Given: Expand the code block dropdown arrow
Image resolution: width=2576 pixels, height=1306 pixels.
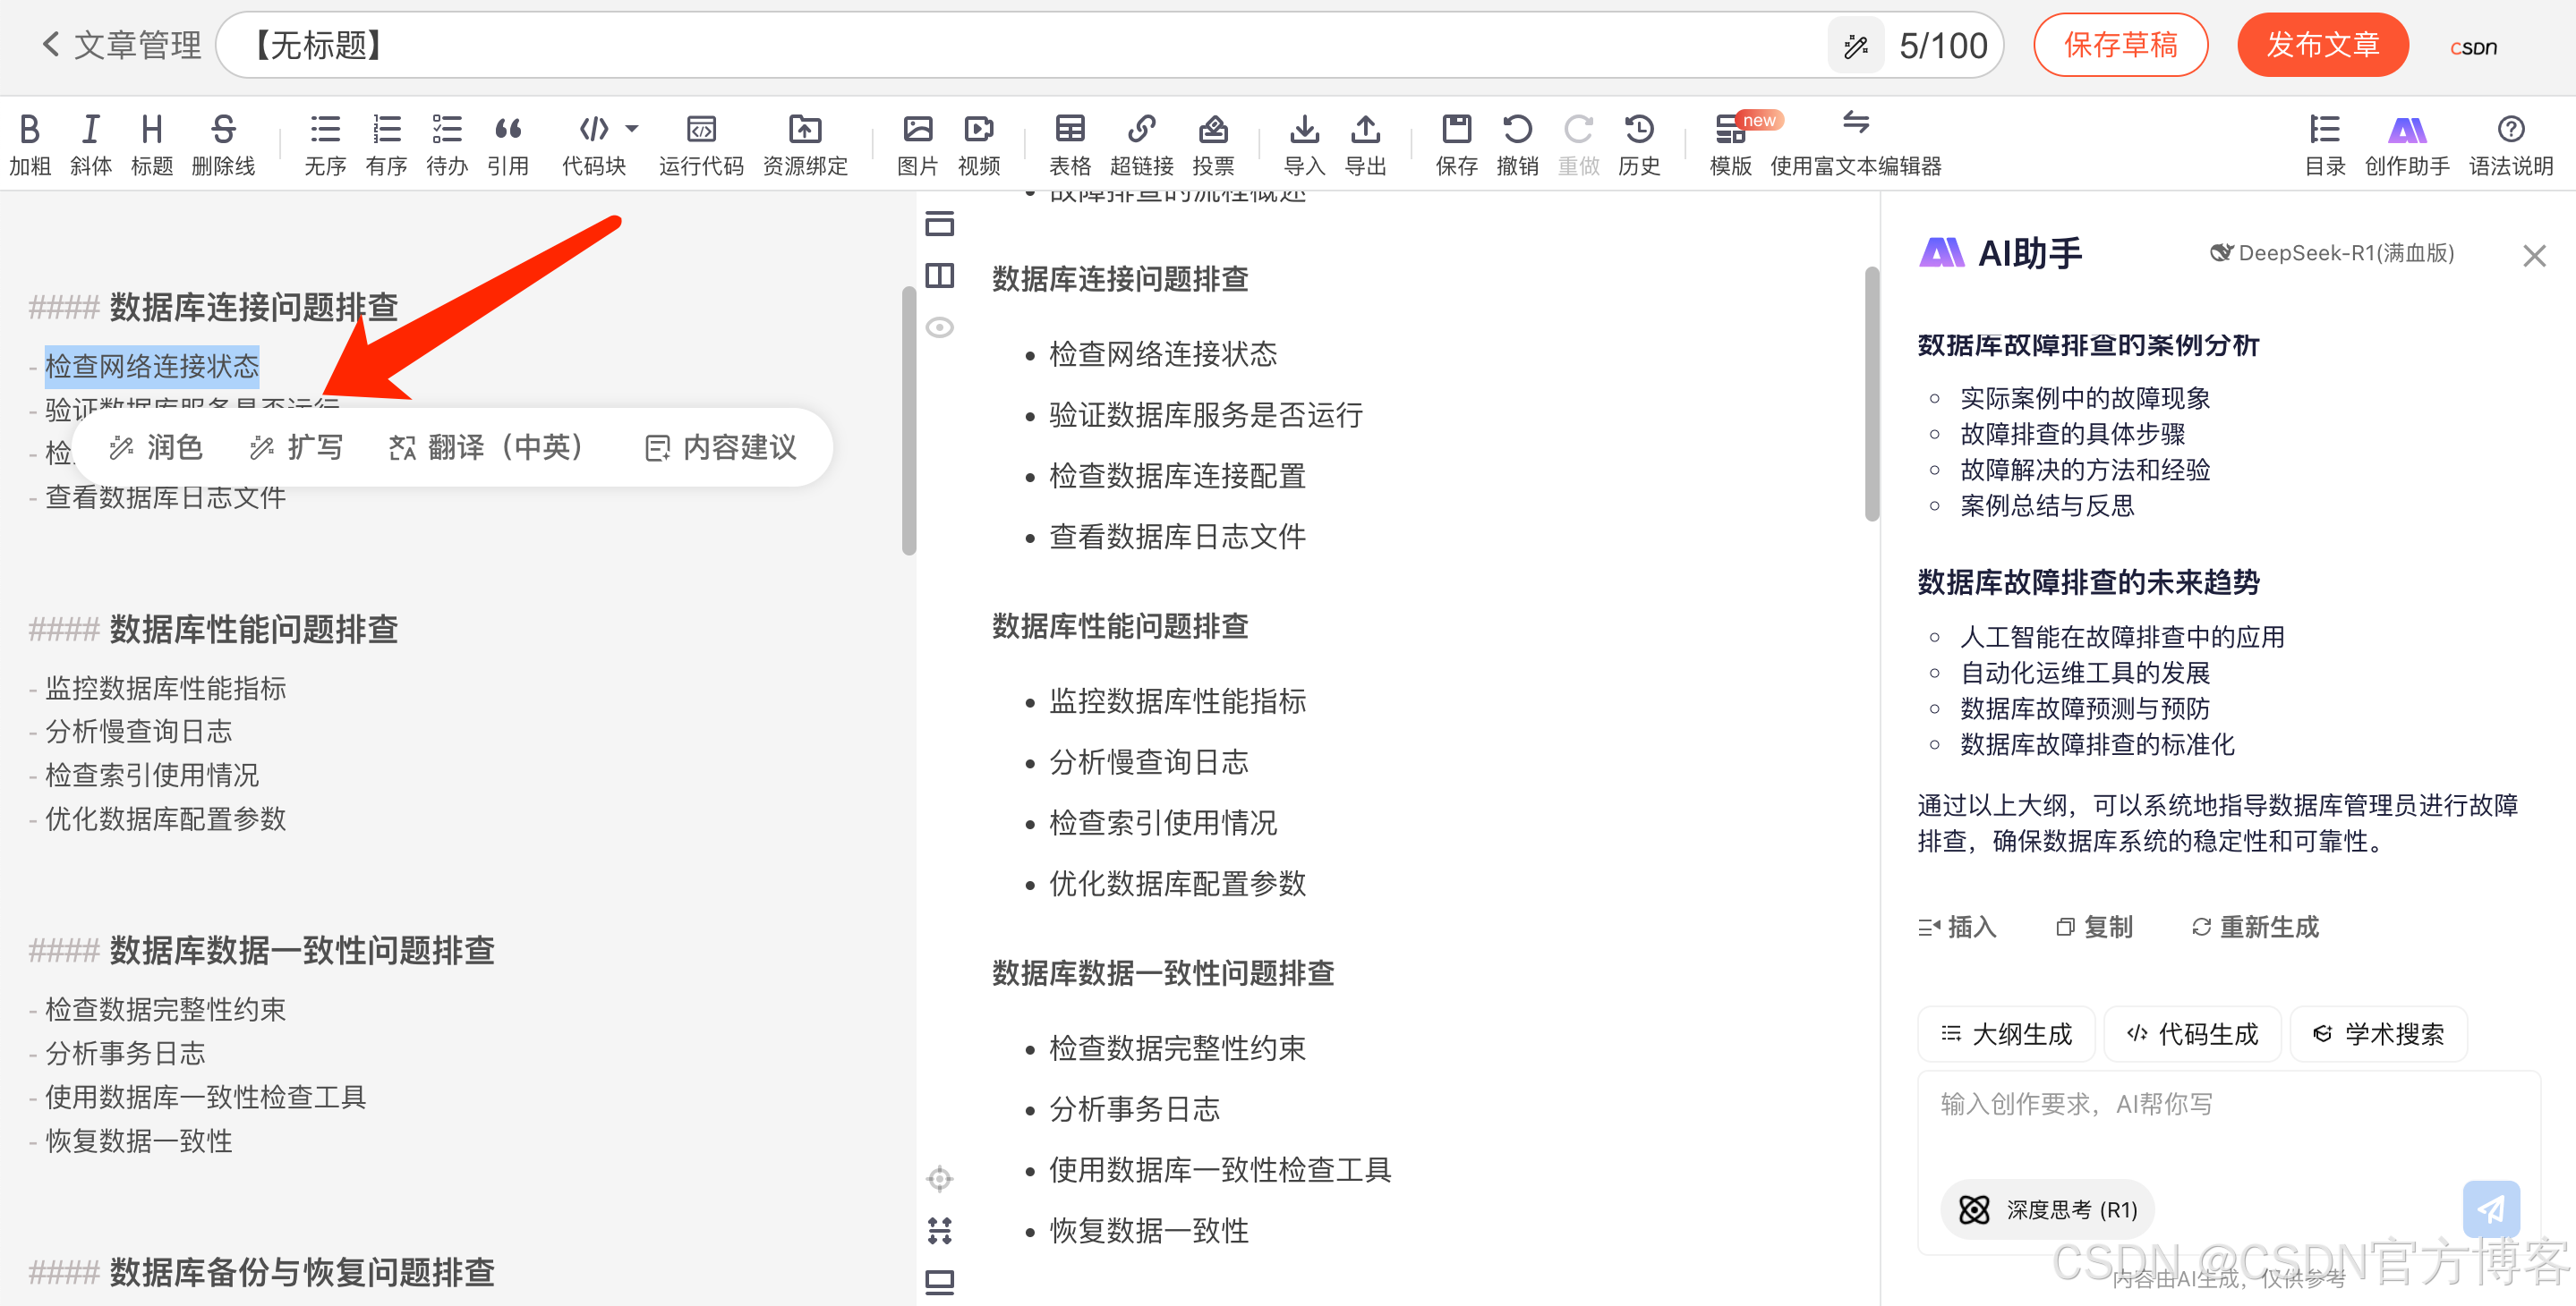Looking at the screenshot, I should [632, 129].
